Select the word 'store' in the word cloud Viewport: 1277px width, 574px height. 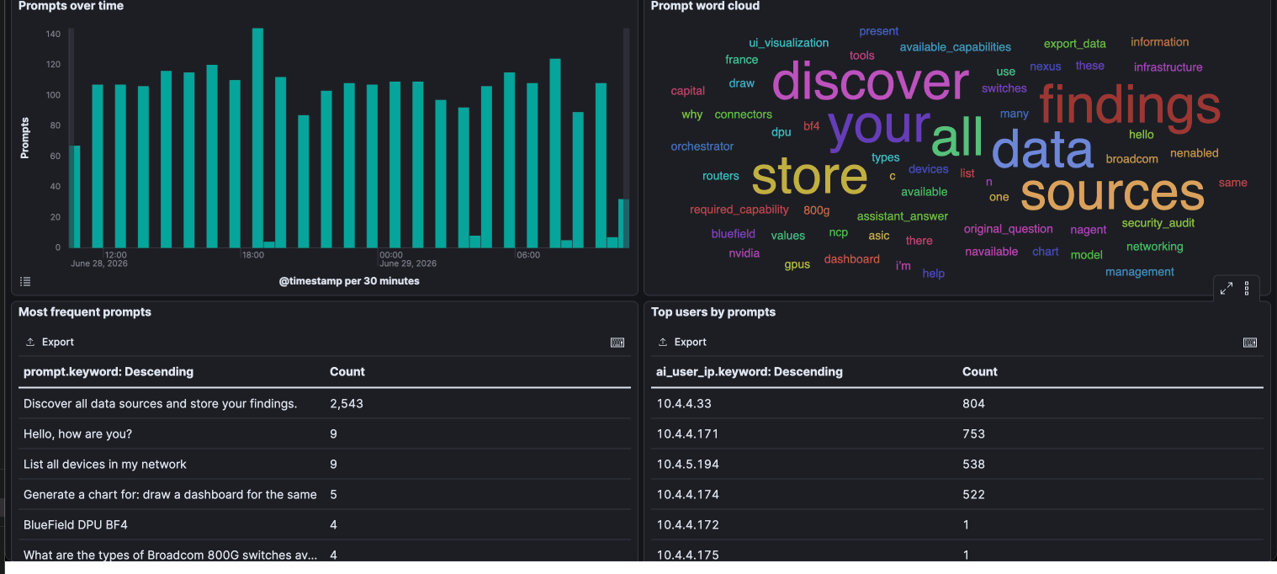[x=809, y=176]
